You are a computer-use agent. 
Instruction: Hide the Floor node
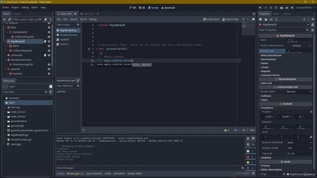(49, 28)
